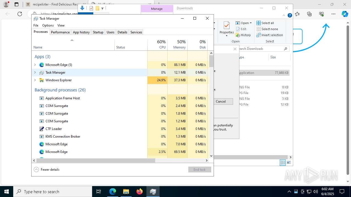
Task: Open Edge Favorites star icon
Action: point(297,14)
